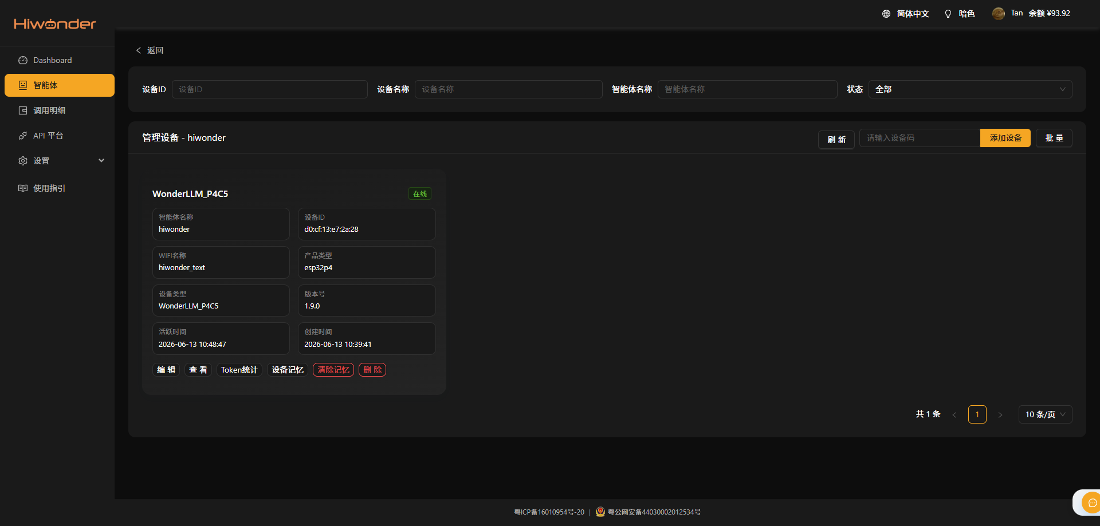Toggle the 暗色 theme mode
This screenshot has height=526, width=1100.
pyautogui.click(x=967, y=14)
